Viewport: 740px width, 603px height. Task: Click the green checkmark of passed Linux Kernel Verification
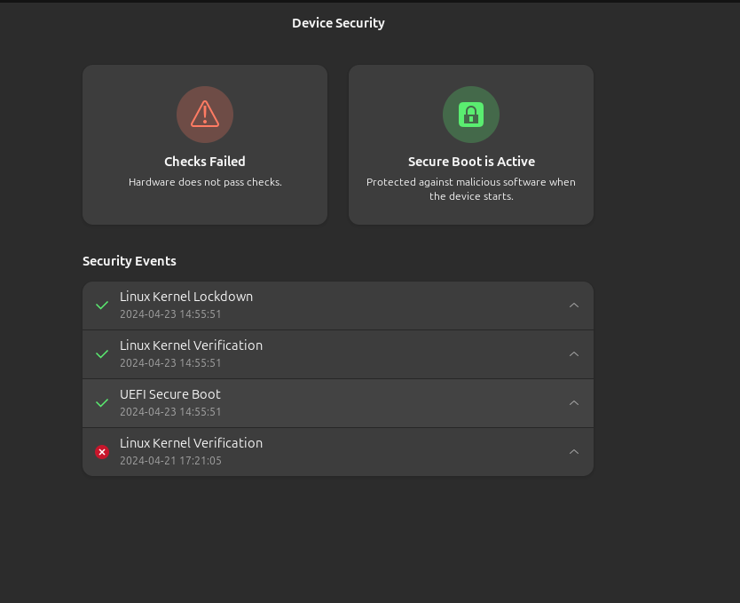point(102,354)
